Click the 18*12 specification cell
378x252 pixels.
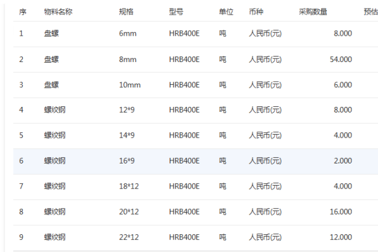click(129, 186)
